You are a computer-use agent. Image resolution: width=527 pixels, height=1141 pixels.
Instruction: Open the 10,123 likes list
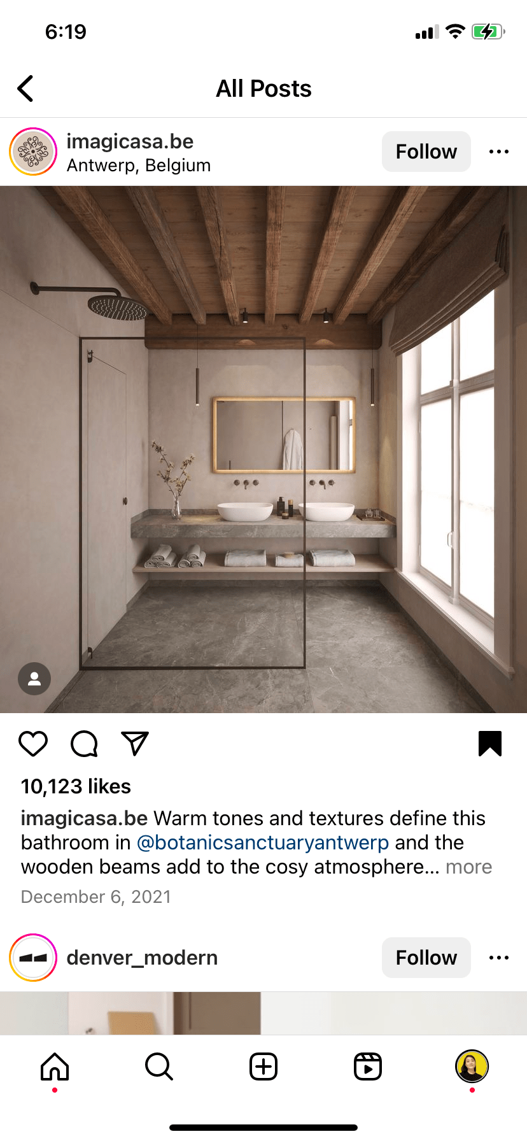pyautogui.click(x=76, y=786)
